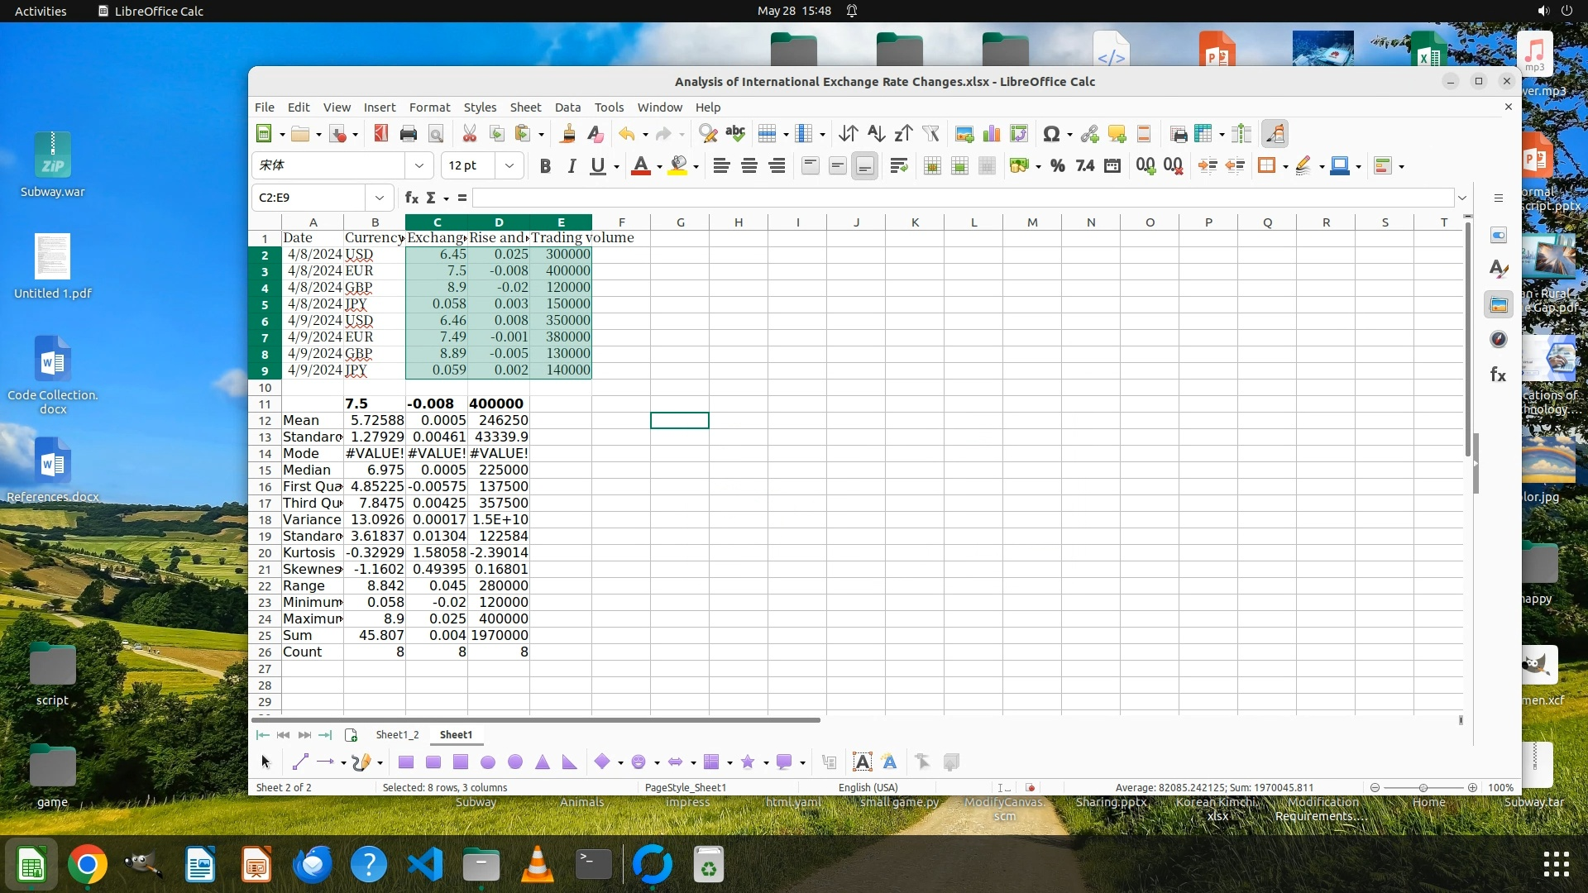Click the red font color swatch
This screenshot has height=893, width=1588.
pos(640,166)
